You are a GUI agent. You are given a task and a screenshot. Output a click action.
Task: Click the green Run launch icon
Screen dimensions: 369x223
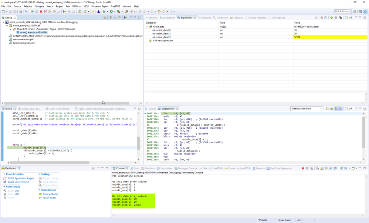click(x=111, y=11)
